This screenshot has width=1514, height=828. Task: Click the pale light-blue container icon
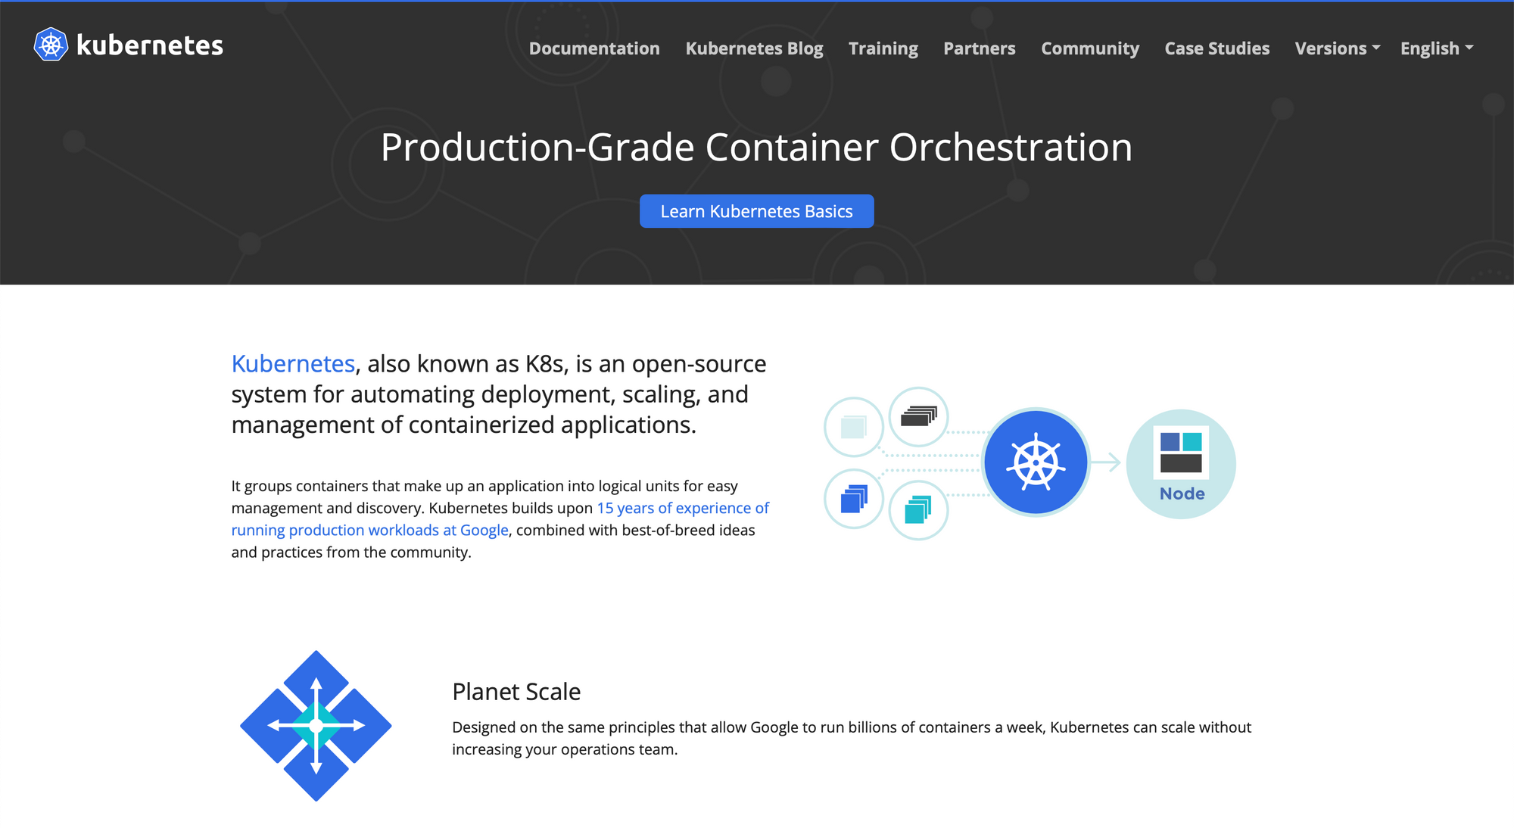pyautogui.click(x=854, y=427)
